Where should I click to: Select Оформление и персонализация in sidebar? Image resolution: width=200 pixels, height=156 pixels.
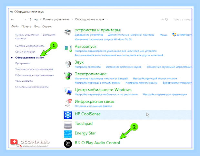[x=35, y=75]
